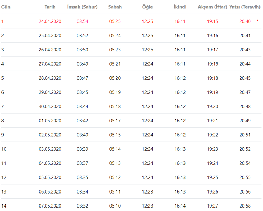Select the Yatsı (Teravih) column header
Image resolution: width=263 pixels, height=211 pixels.
pyautogui.click(x=245, y=7)
